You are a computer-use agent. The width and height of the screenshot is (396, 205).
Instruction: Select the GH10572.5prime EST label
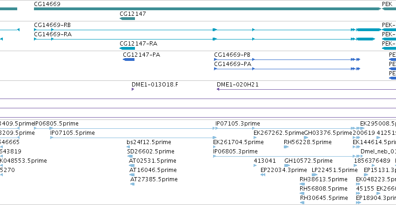(x=309, y=161)
